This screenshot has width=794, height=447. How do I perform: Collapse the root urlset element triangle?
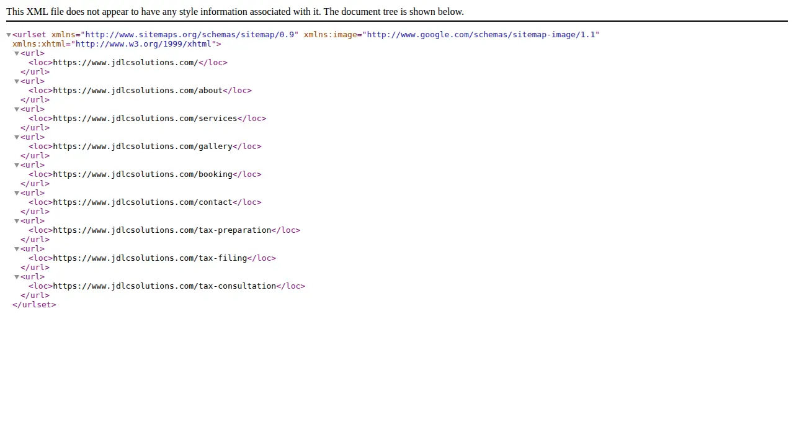(9, 35)
